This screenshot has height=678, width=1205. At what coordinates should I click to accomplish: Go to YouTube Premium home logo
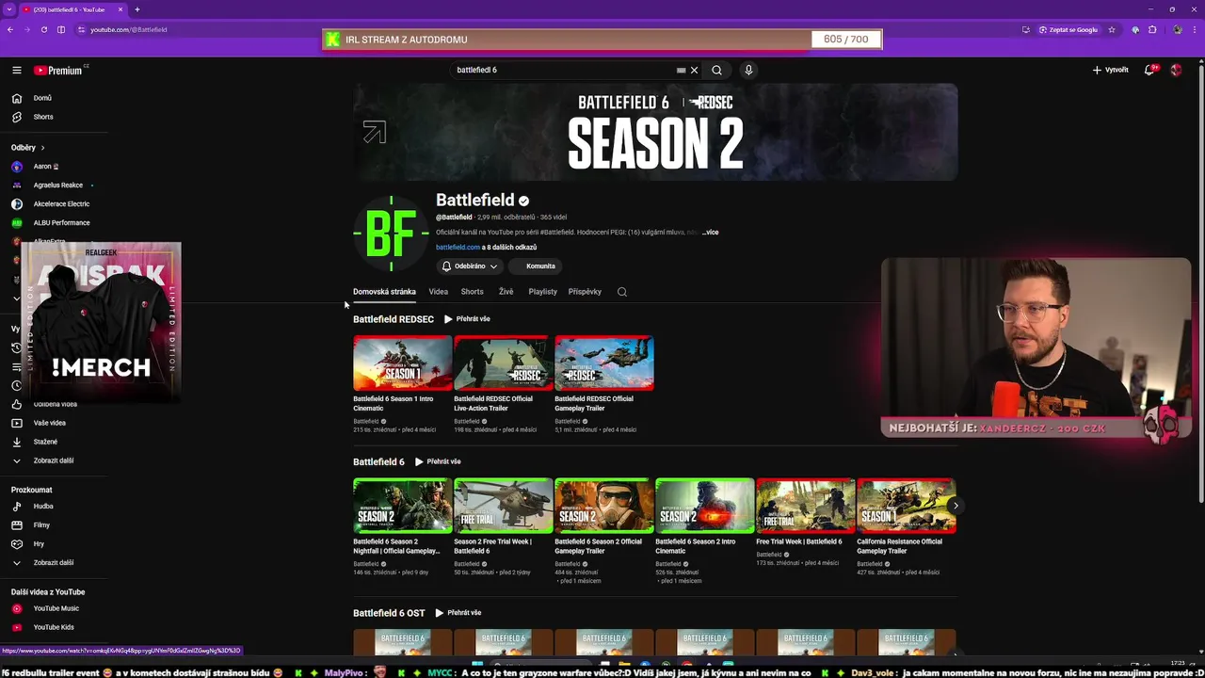coord(58,70)
